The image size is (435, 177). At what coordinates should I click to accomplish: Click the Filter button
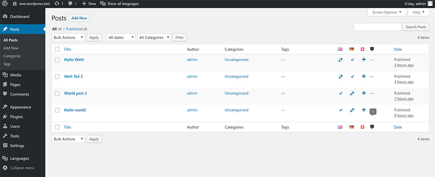(x=179, y=37)
